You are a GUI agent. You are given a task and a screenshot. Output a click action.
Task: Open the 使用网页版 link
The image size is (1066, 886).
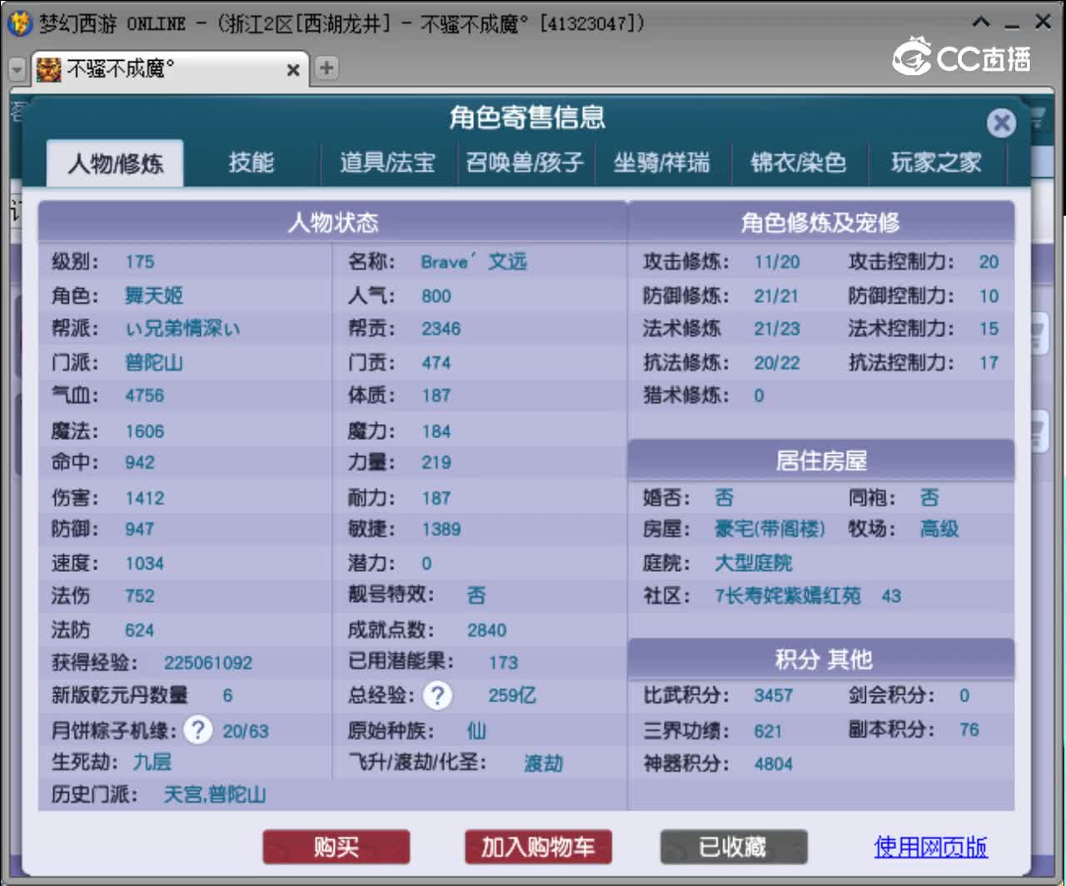pos(930,847)
